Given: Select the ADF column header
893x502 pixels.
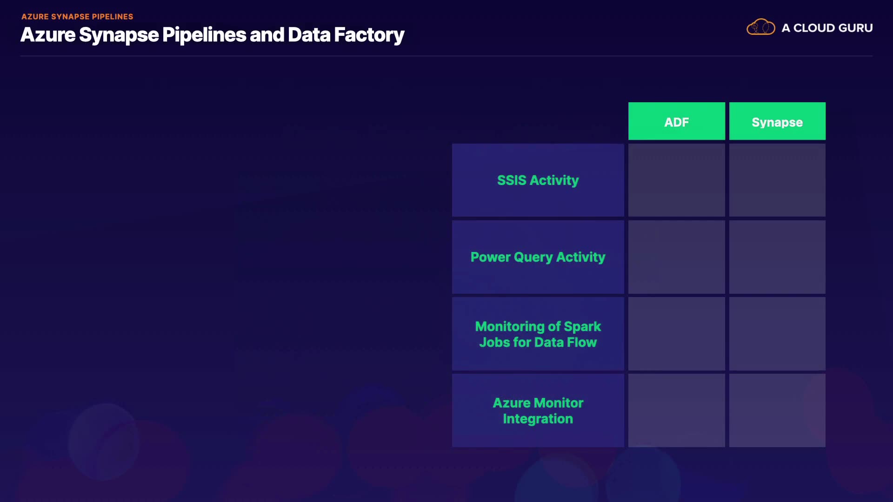Looking at the screenshot, I should click(x=676, y=121).
